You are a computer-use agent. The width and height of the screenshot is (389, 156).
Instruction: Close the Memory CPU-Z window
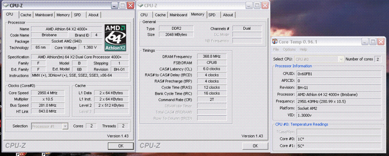tap(265, 5)
